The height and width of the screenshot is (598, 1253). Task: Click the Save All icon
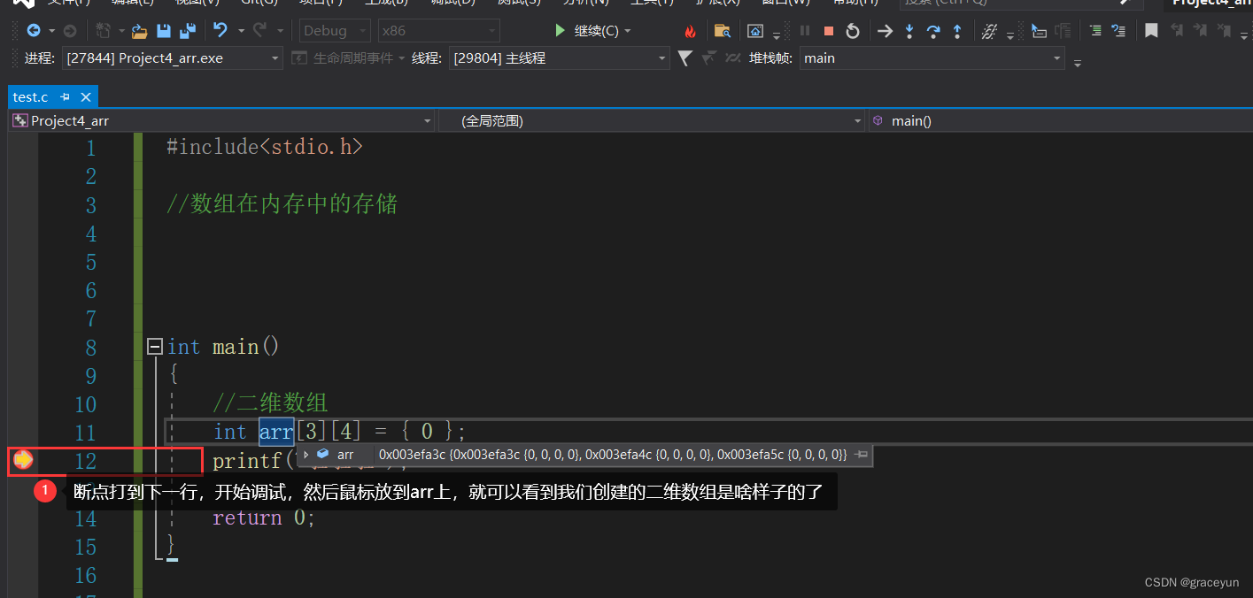pyautogui.click(x=188, y=31)
